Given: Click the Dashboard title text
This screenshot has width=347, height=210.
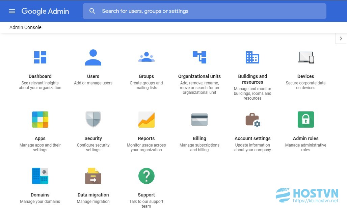Looking at the screenshot, I should pos(40,76).
